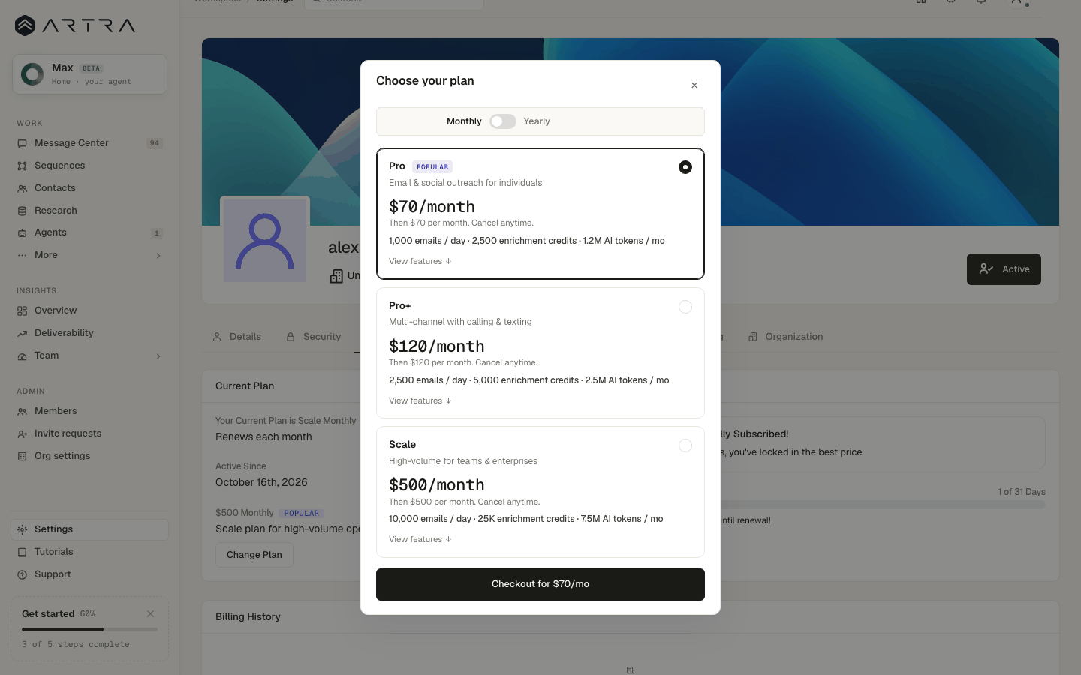Go to Contacts page

[89, 188]
